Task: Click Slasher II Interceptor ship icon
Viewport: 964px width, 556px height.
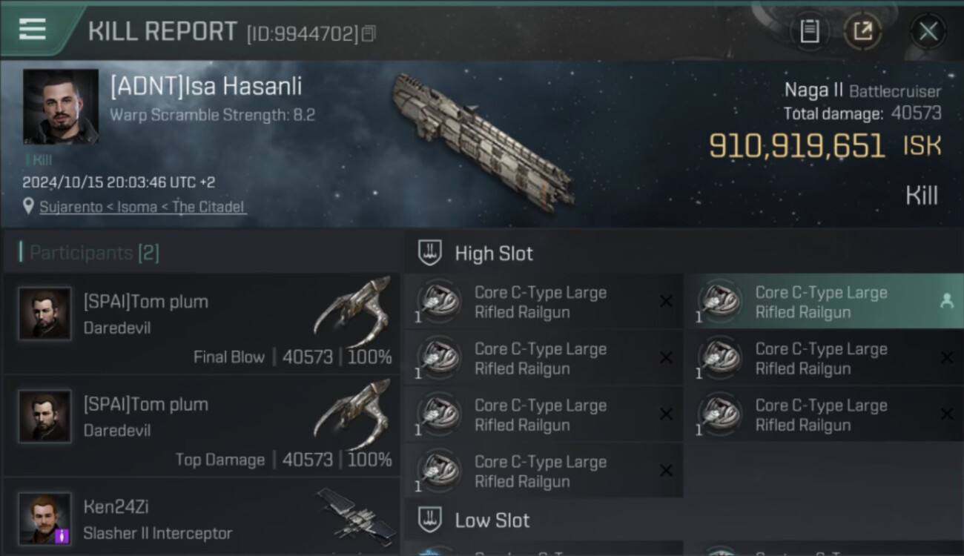Action: pos(357,514)
